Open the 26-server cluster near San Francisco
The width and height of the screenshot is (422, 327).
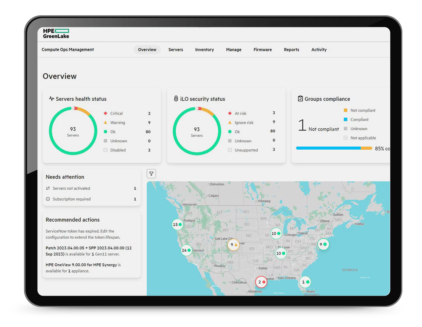point(186,250)
